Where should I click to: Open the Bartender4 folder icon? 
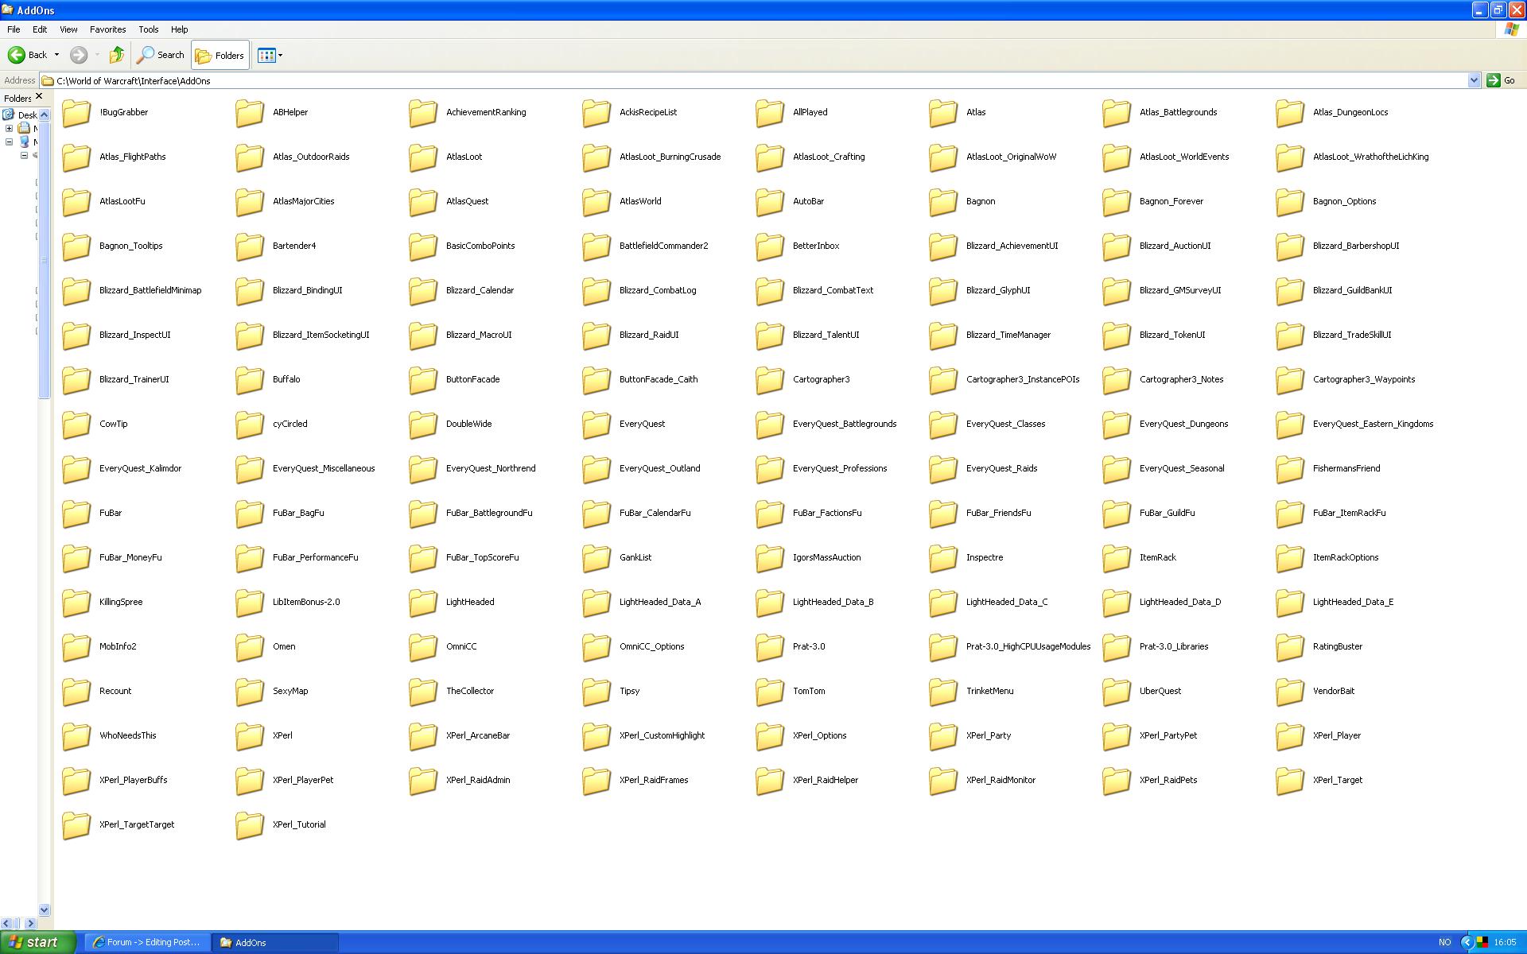[251, 246]
